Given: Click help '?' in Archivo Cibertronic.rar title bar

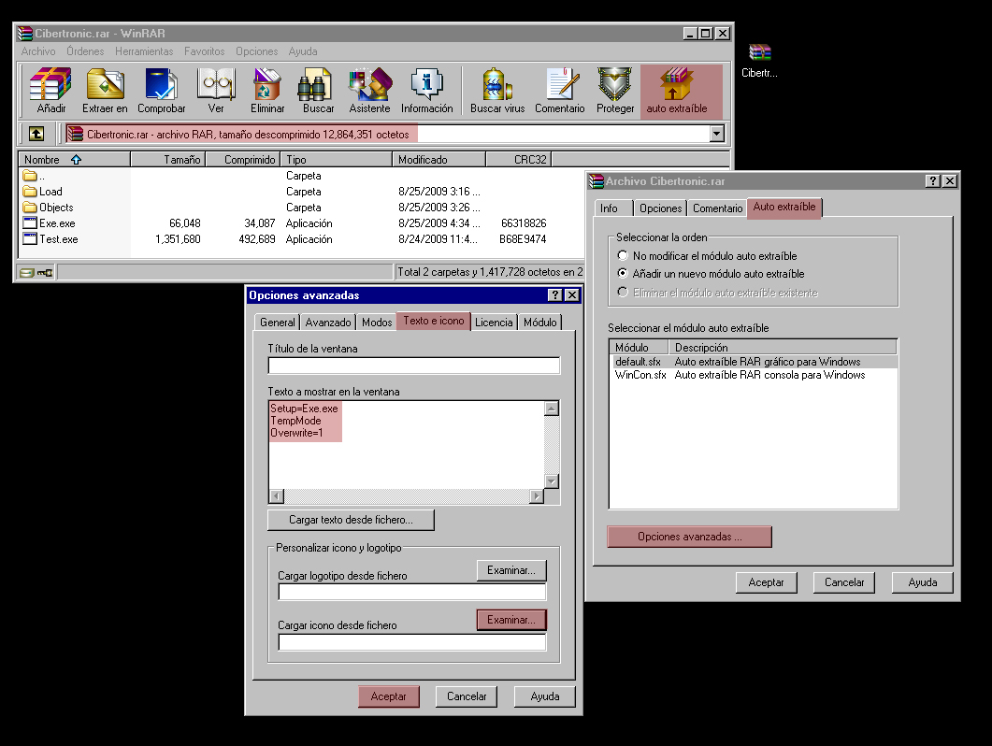Looking at the screenshot, I should (932, 181).
